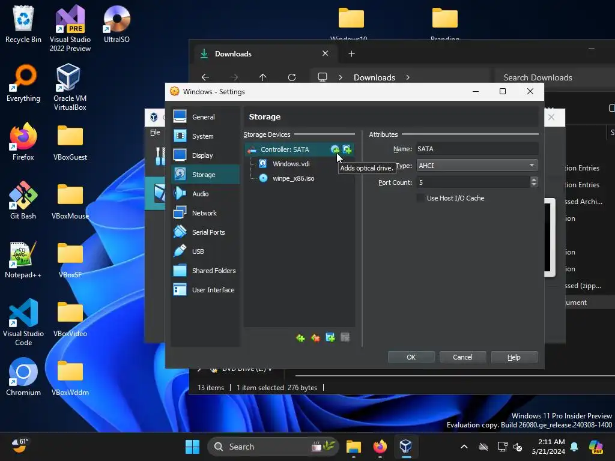This screenshot has width=615, height=461.
Task: Open the Audio settings category
Action: (x=205, y=194)
